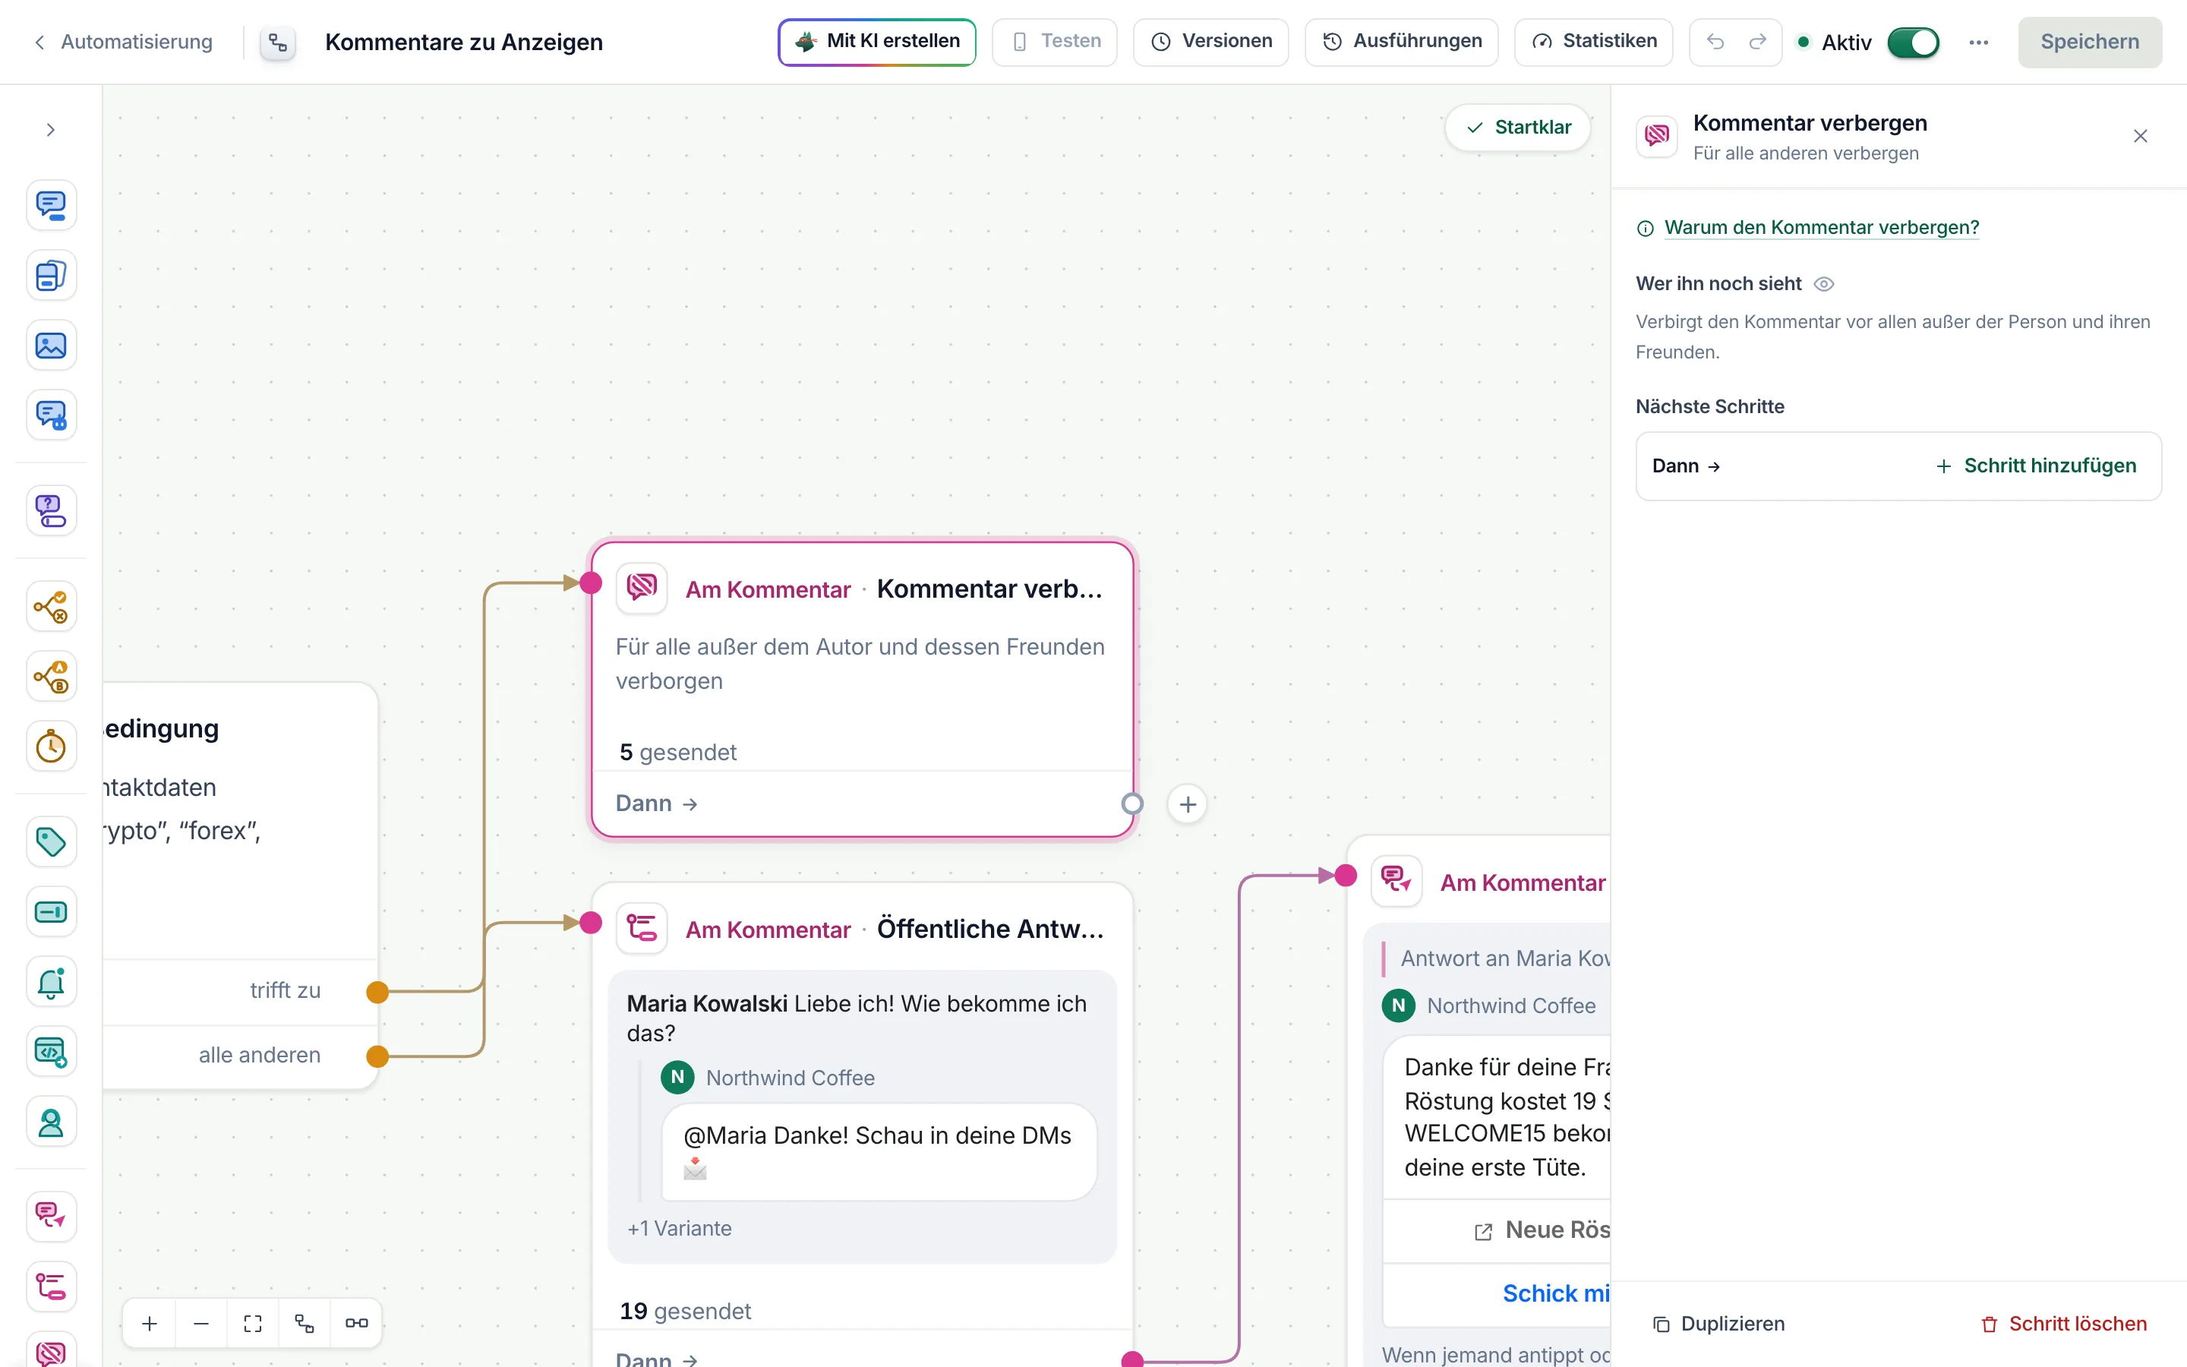Add an image message step from sidebar
Screen dimensions: 2187x1367
point(51,346)
